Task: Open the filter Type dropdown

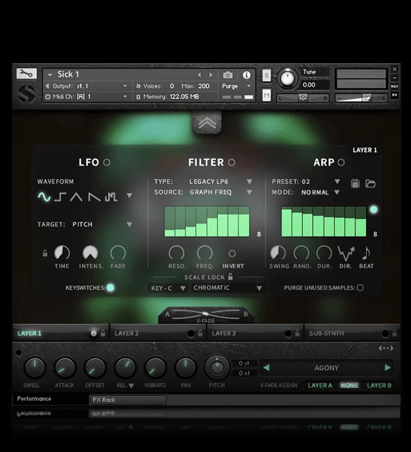Action: (x=249, y=182)
